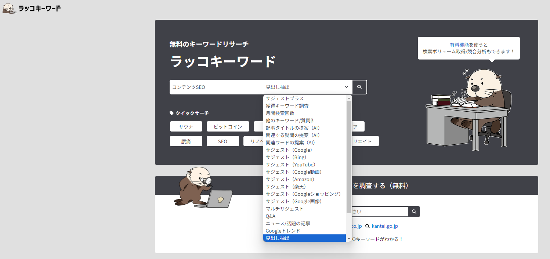550x259 pixels.
Task: Select Googleトレンド option
Action: coord(305,231)
